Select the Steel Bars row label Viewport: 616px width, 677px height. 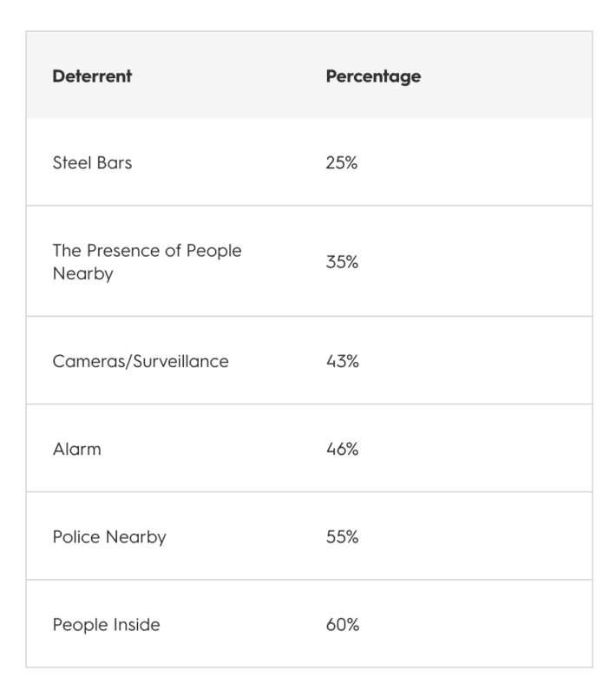92,162
